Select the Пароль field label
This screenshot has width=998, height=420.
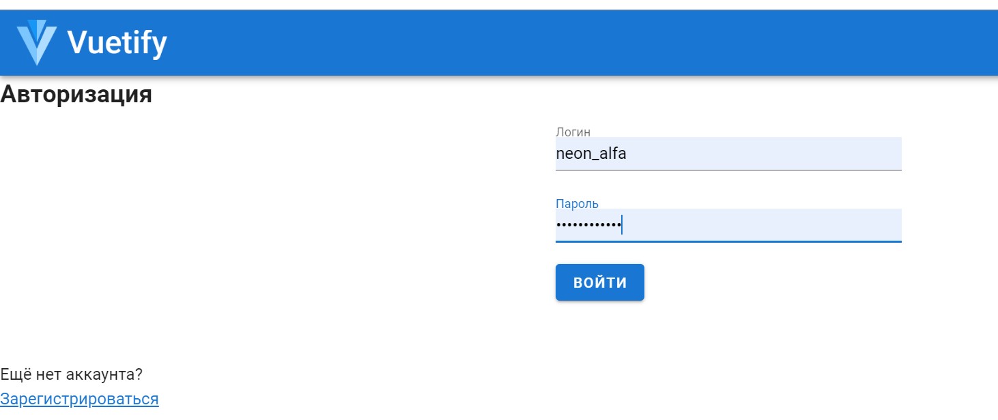point(577,203)
